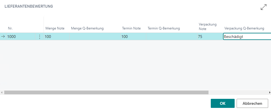Click the horizontal scrollbar thumb
Screen dimensions: 271x111
[x=106, y=93]
